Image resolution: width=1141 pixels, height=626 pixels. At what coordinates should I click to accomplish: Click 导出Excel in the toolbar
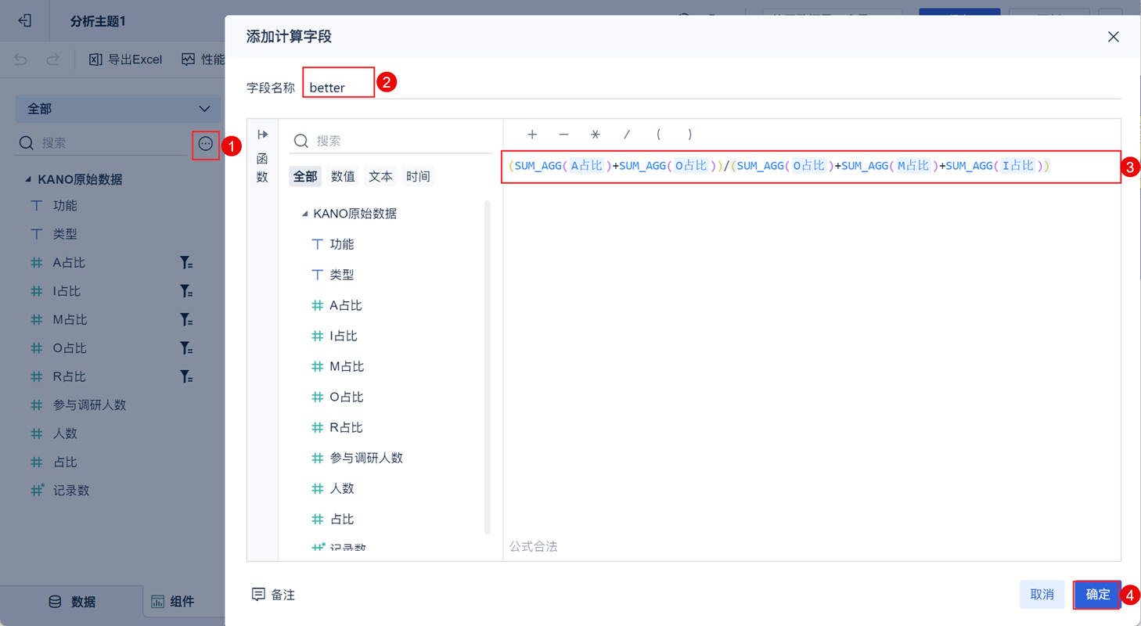(x=125, y=59)
